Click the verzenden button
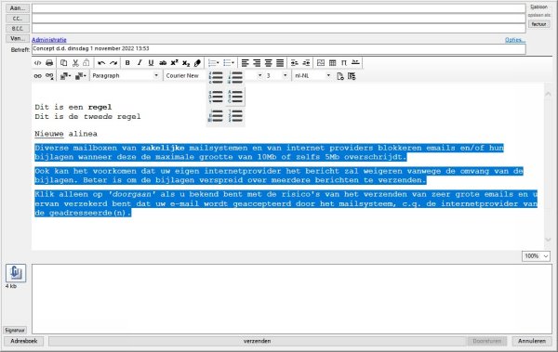Screen dimensions: 558x352 [x=258, y=341]
